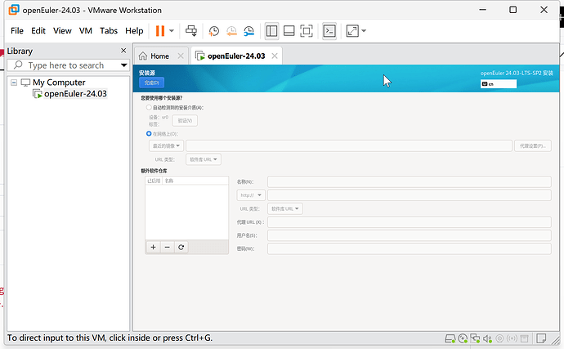The image size is (564, 349).
Task: Switch to the Home tab
Action: 154,56
